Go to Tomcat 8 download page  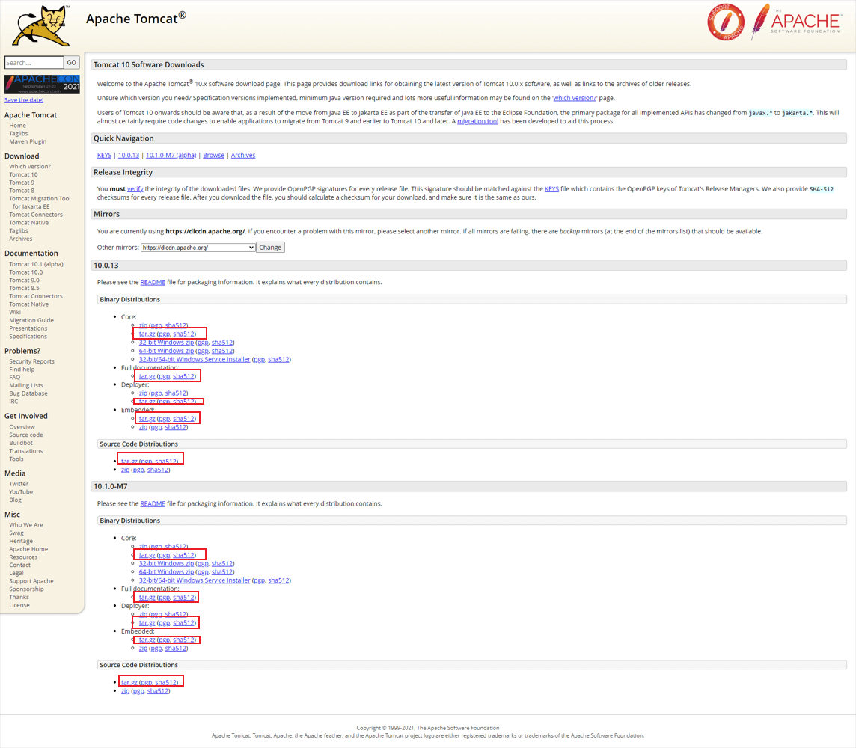click(22, 191)
